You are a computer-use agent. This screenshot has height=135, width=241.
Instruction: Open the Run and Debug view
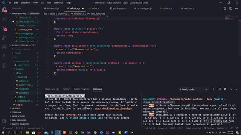pyautogui.click(x=4, y=37)
